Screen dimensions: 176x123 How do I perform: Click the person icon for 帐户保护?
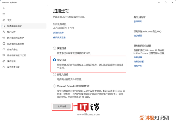point(4,32)
